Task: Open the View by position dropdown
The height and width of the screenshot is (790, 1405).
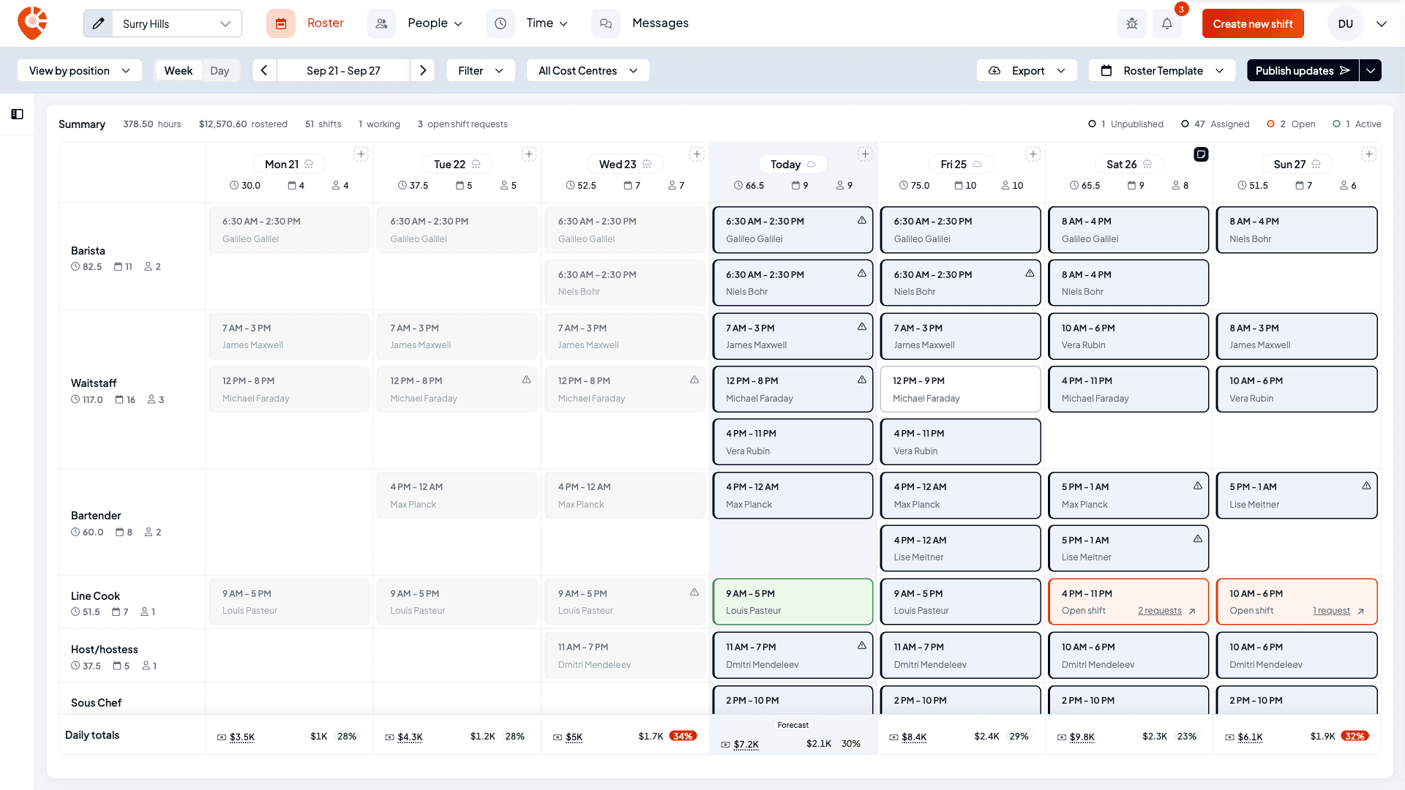Action: tap(80, 70)
